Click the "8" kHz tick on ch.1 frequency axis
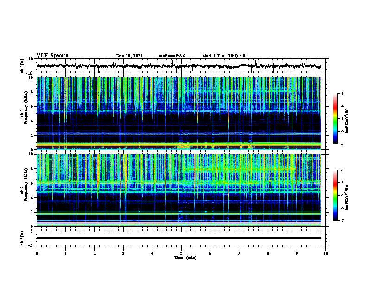 click(32, 92)
